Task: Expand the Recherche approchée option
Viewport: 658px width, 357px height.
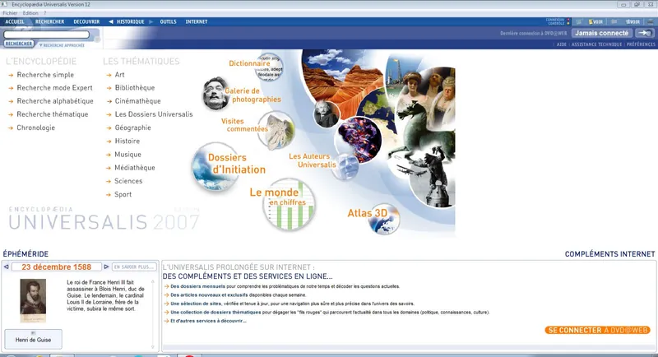Action: click(x=62, y=45)
